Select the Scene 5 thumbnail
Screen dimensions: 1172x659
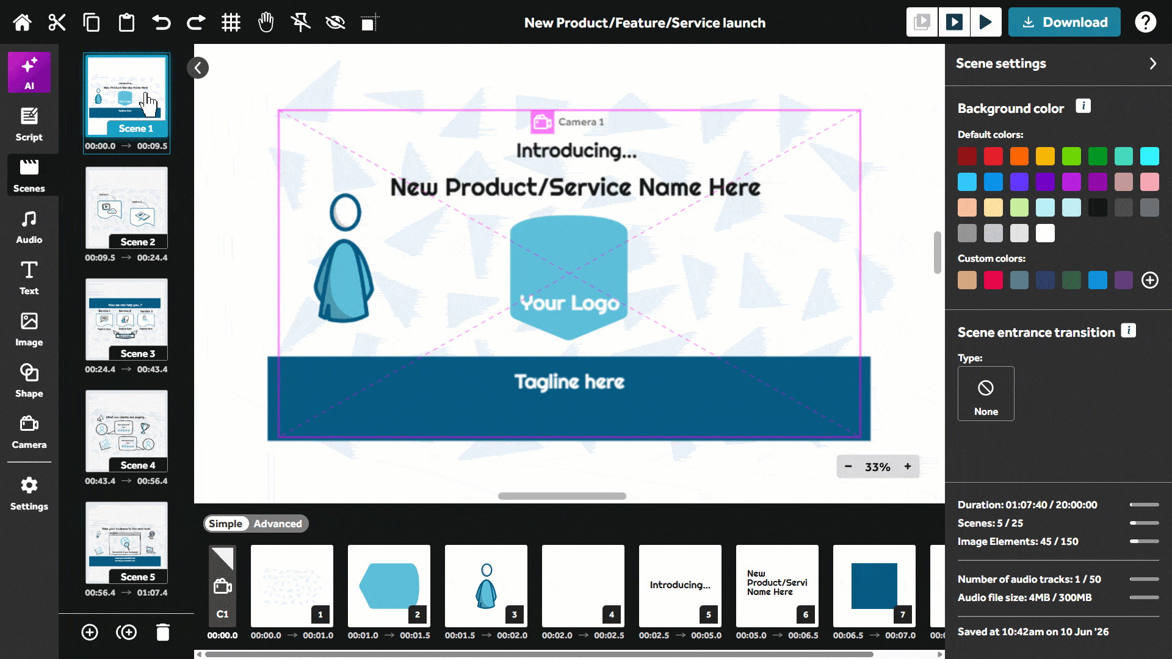point(126,542)
